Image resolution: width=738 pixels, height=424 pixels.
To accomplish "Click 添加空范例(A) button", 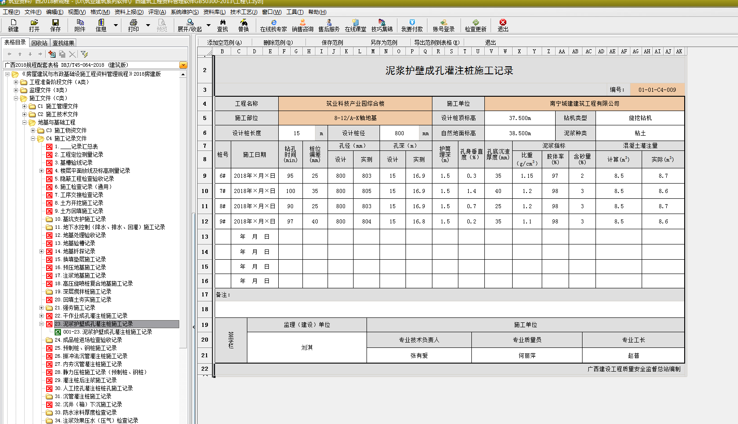I will click(x=224, y=43).
